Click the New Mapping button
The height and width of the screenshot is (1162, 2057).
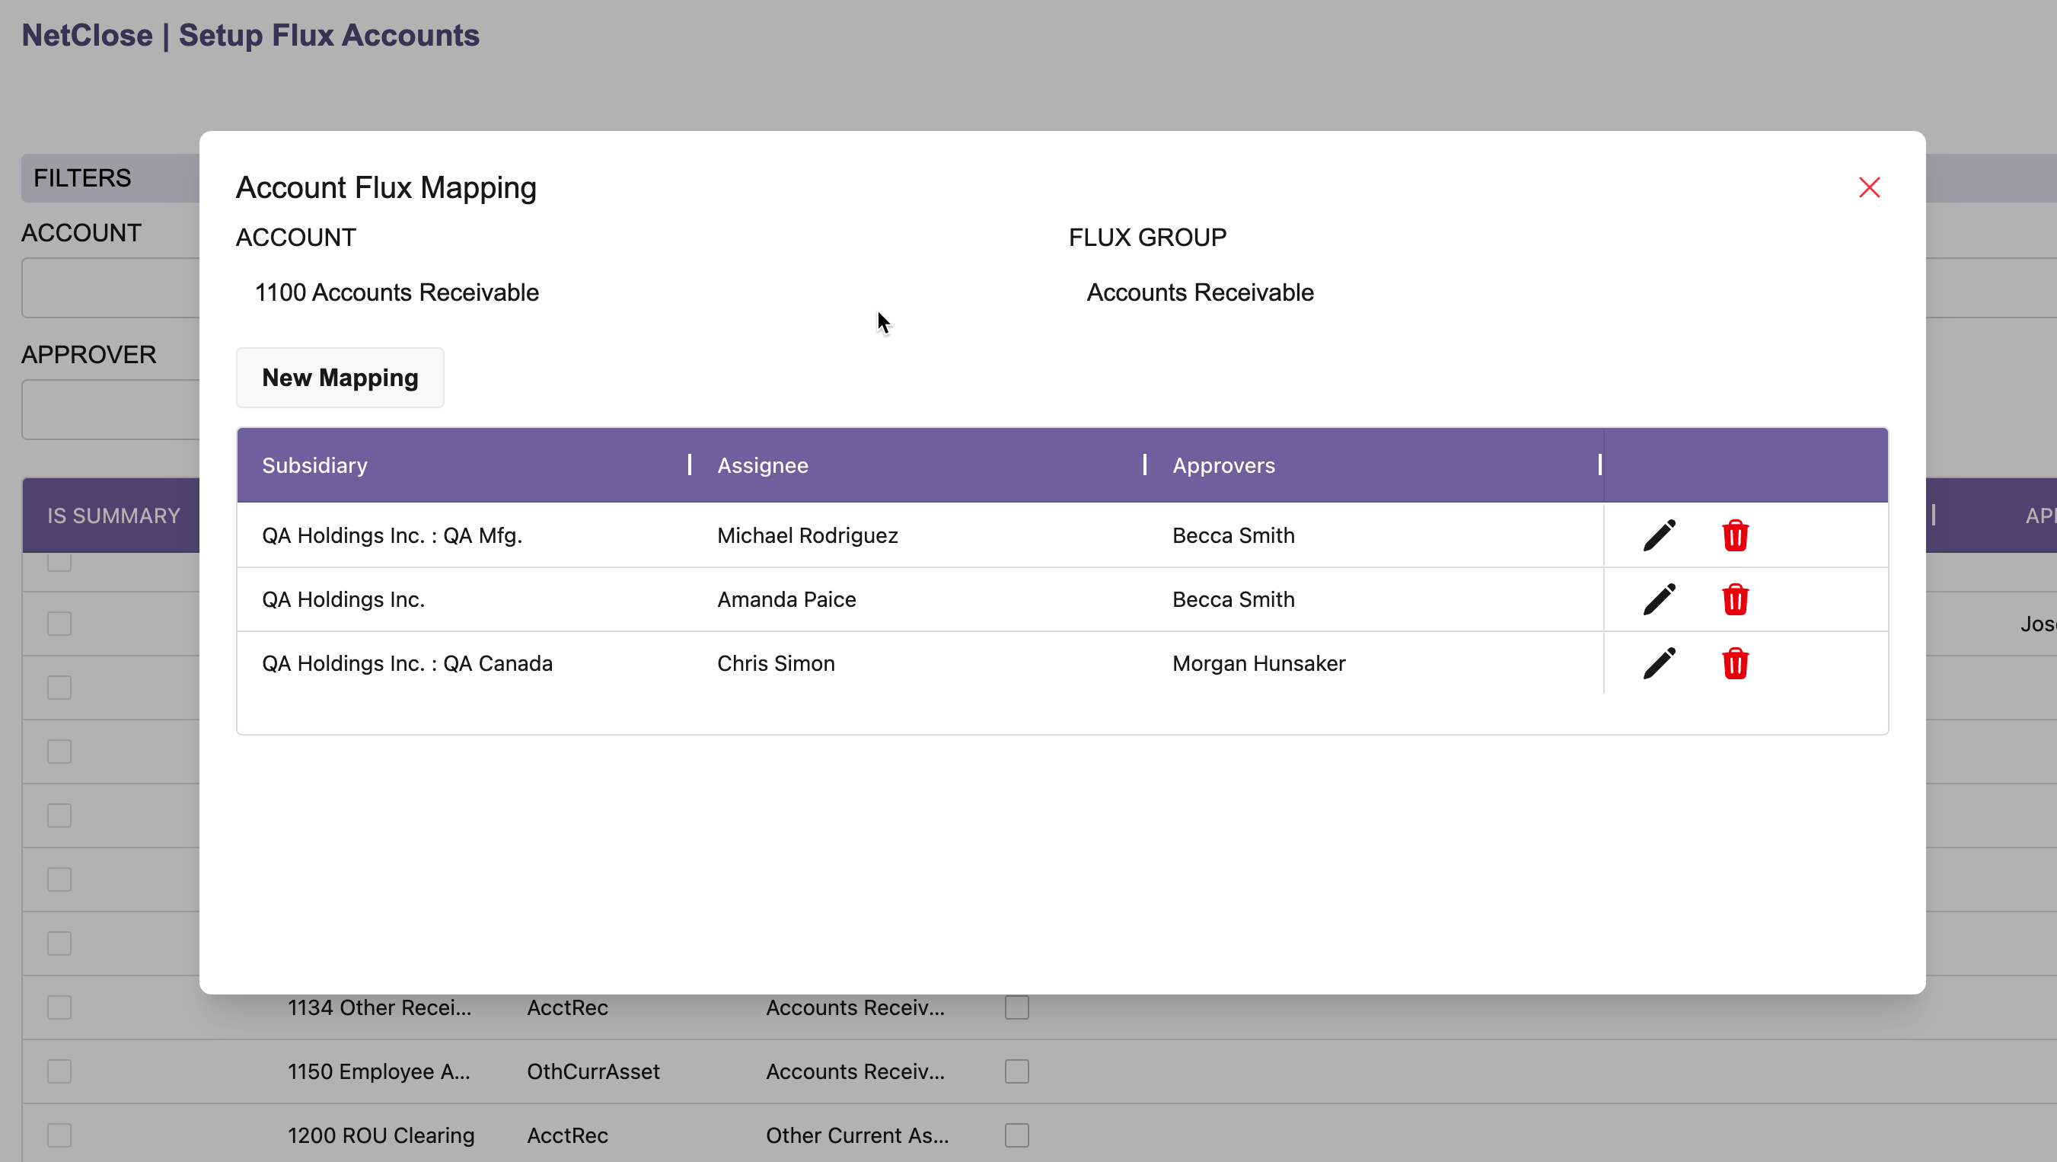pyautogui.click(x=340, y=378)
